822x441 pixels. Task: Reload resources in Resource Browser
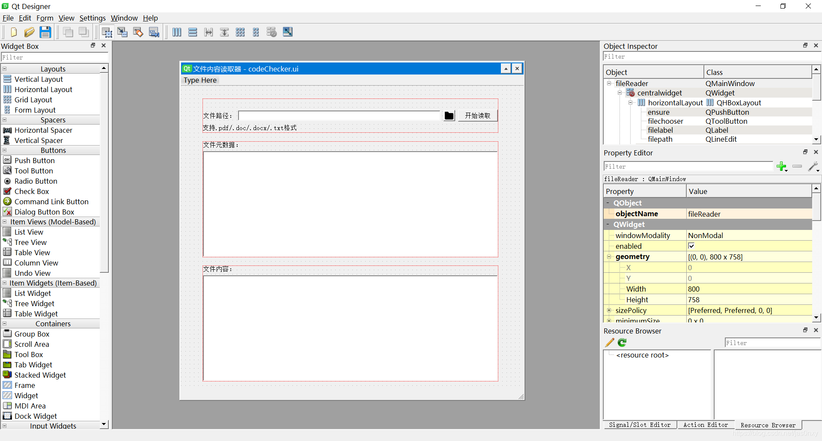pos(622,343)
